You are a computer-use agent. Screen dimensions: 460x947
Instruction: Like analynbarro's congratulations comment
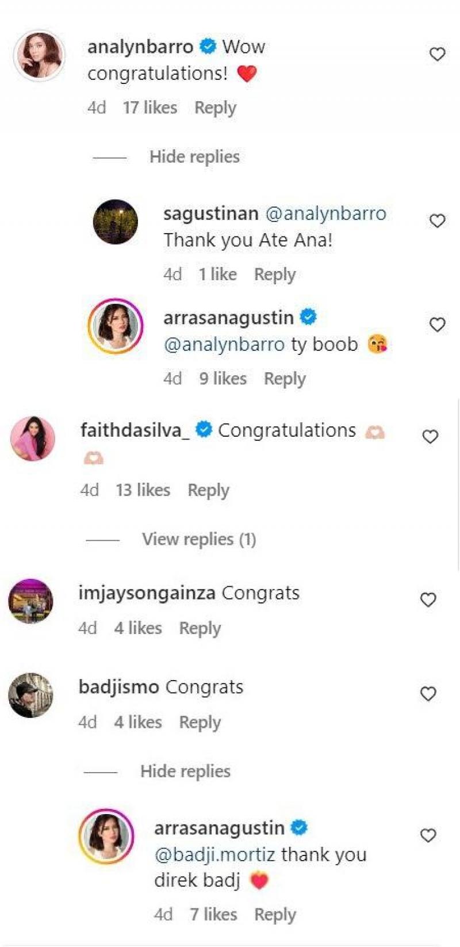tap(438, 54)
